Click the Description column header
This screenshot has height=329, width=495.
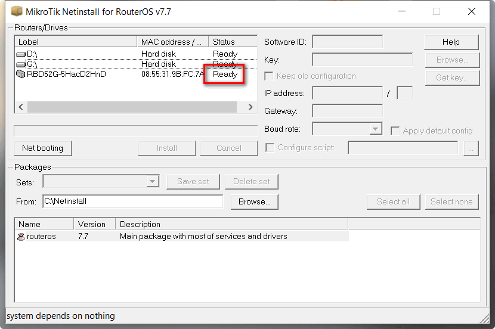click(x=232, y=224)
